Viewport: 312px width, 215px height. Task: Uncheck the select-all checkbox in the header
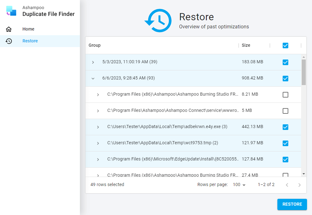pos(285,45)
